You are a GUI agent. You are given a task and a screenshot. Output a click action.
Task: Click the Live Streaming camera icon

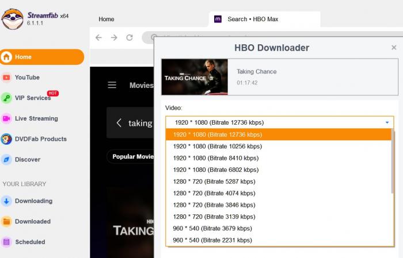[x=7, y=118]
